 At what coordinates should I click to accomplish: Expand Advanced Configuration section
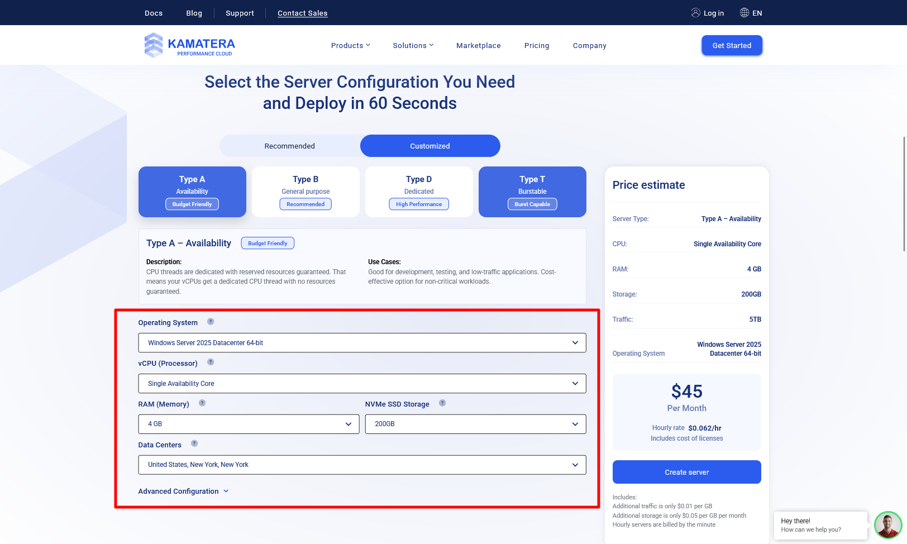tap(183, 491)
